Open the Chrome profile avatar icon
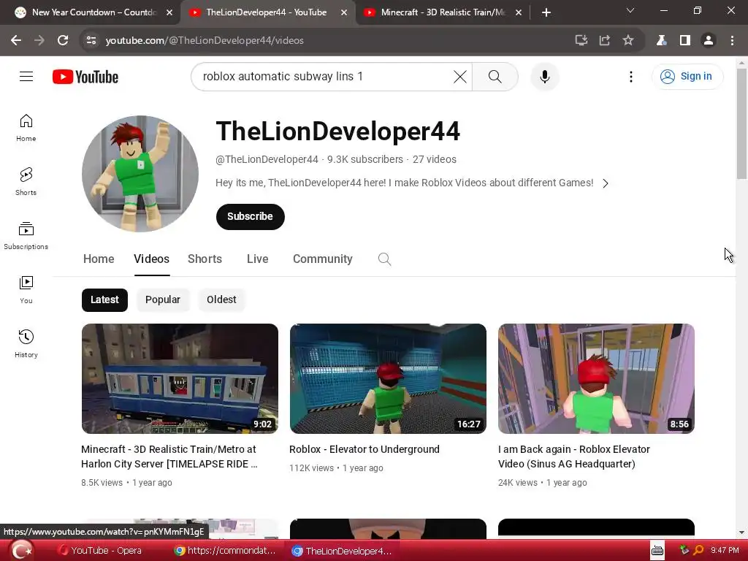The height and width of the screenshot is (561, 748). click(x=709, y=40)
